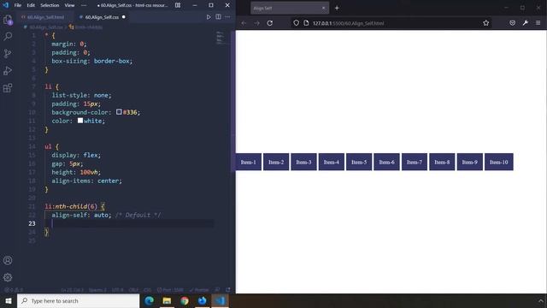Screen dimensions: 547x308
Task: Open Firefox developer tools wrench icon
Action: point(526,23)
